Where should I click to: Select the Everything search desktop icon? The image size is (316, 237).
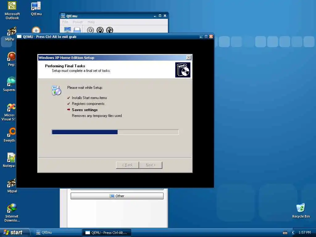point(11,132)
